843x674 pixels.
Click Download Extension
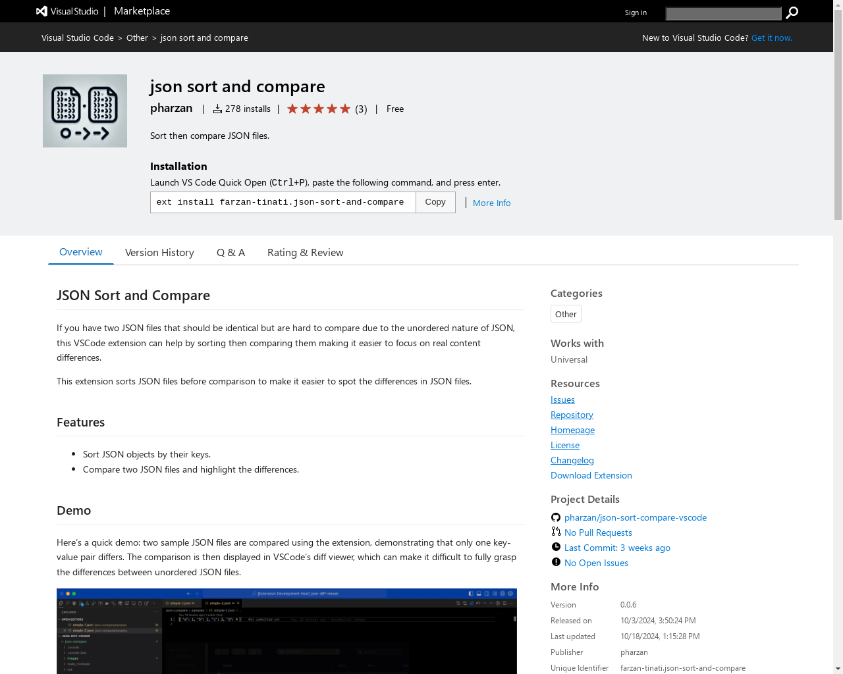click(x=591, y=475)
